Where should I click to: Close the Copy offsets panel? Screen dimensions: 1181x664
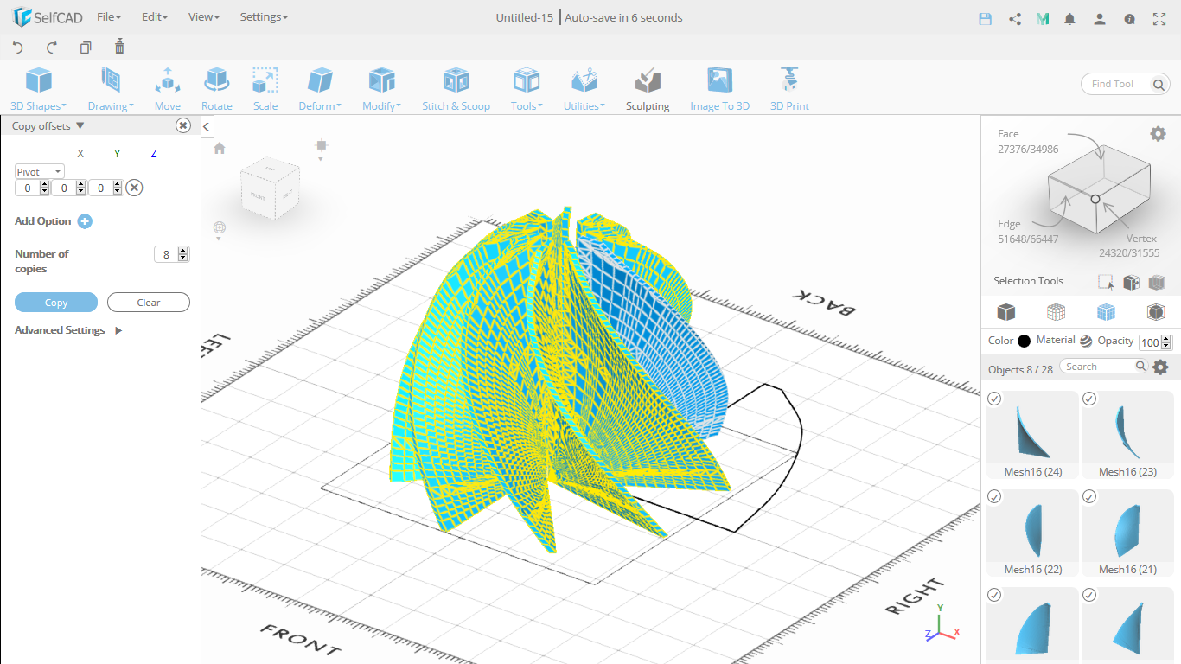coord(183,125)
